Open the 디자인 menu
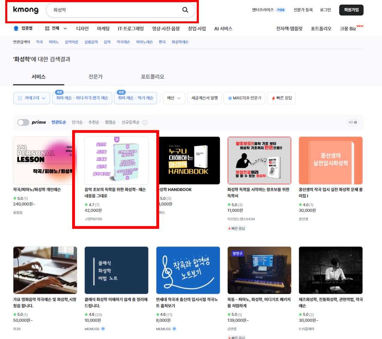The width and height of the screenshot is (382, 339). (82, 29)
